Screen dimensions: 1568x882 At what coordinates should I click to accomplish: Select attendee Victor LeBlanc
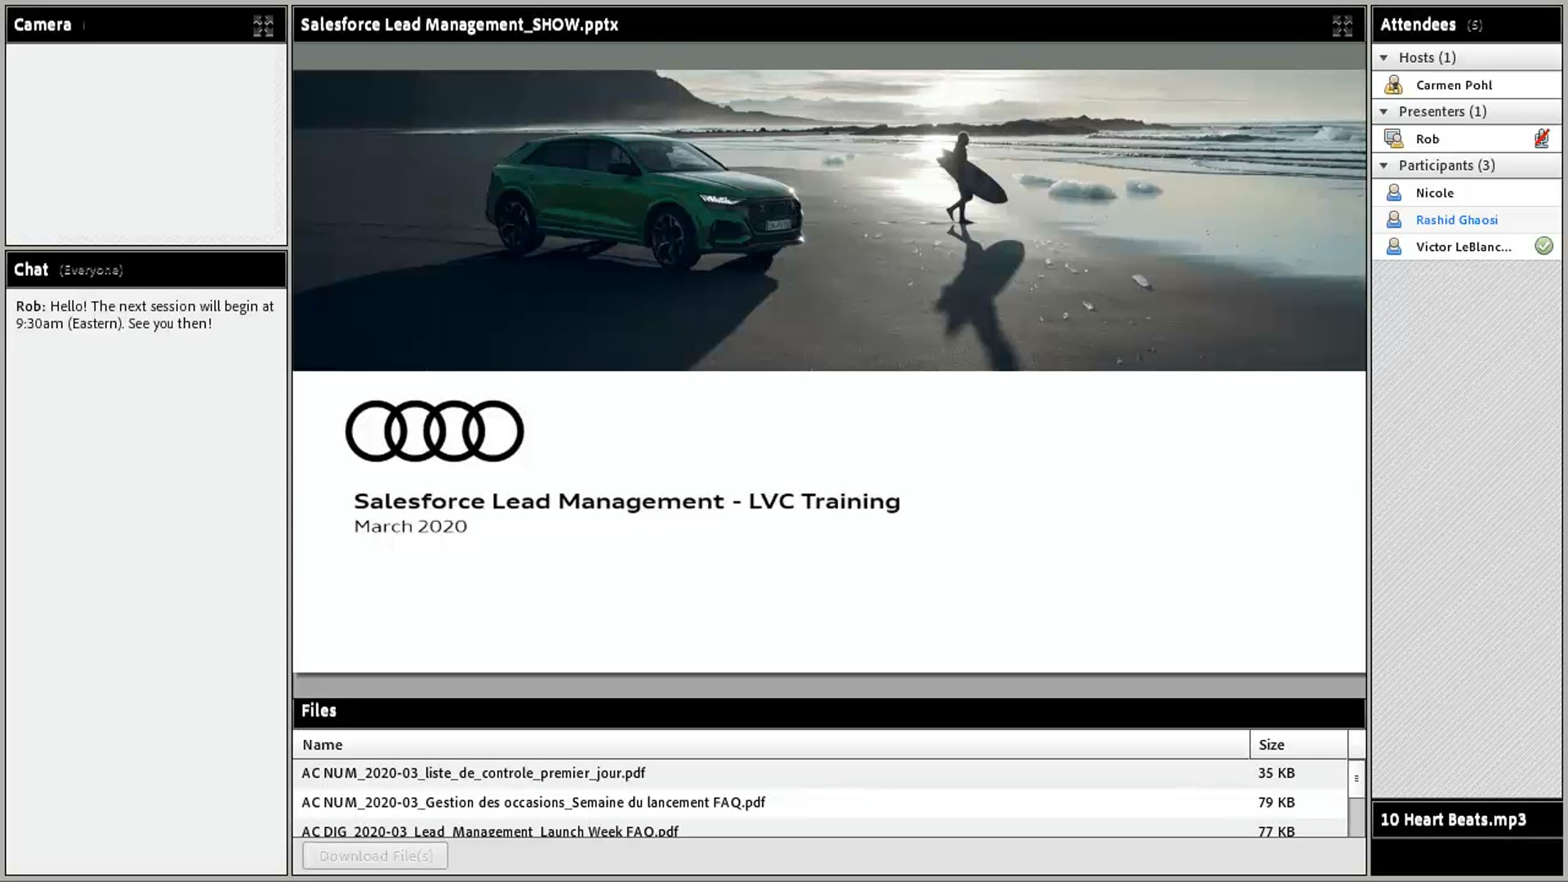pyautogui.click(x=1467, y=247)
